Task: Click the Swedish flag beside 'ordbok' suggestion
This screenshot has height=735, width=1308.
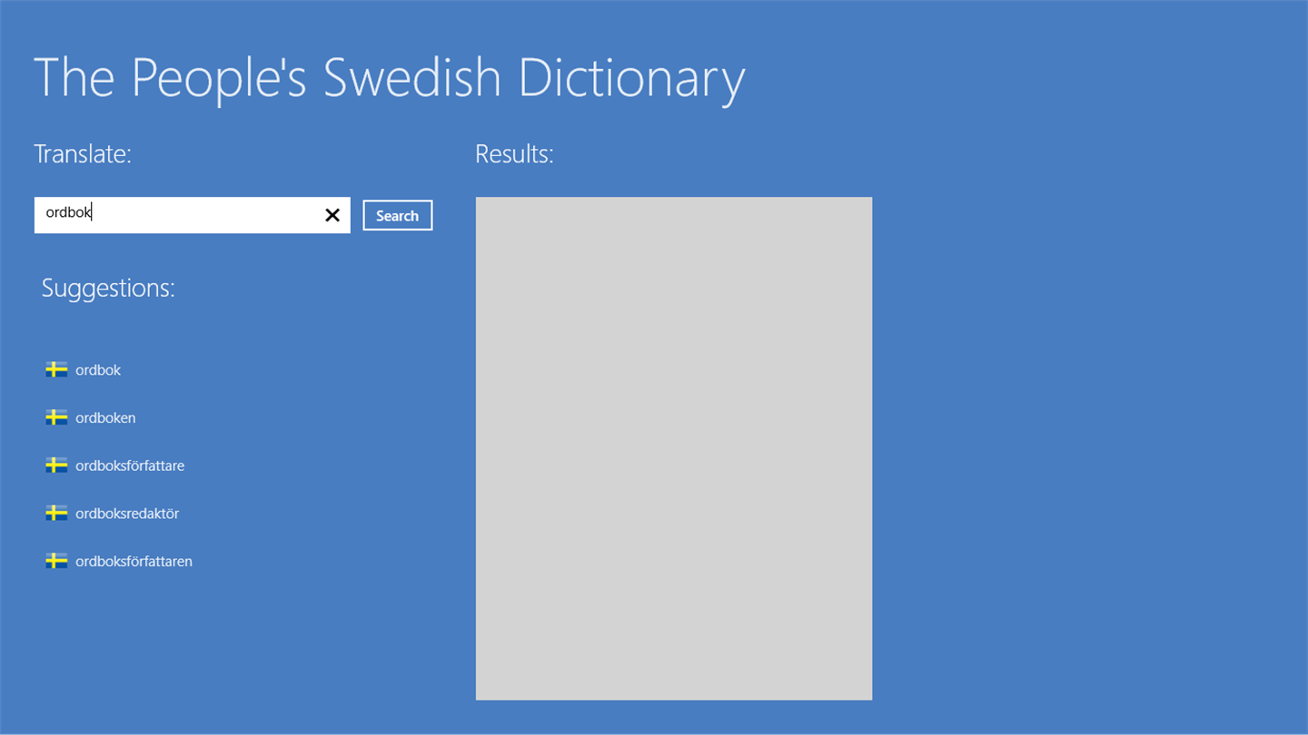Action: (56, 370)
